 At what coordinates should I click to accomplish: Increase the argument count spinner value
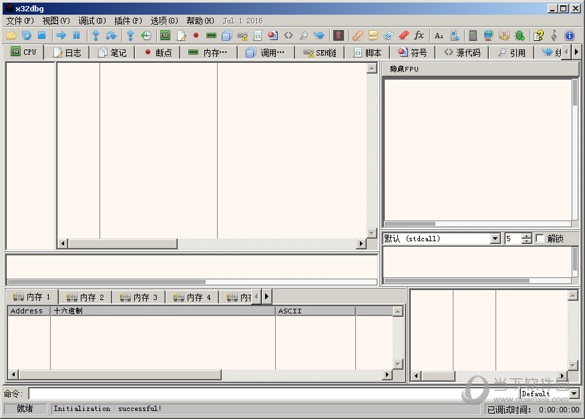526,236
